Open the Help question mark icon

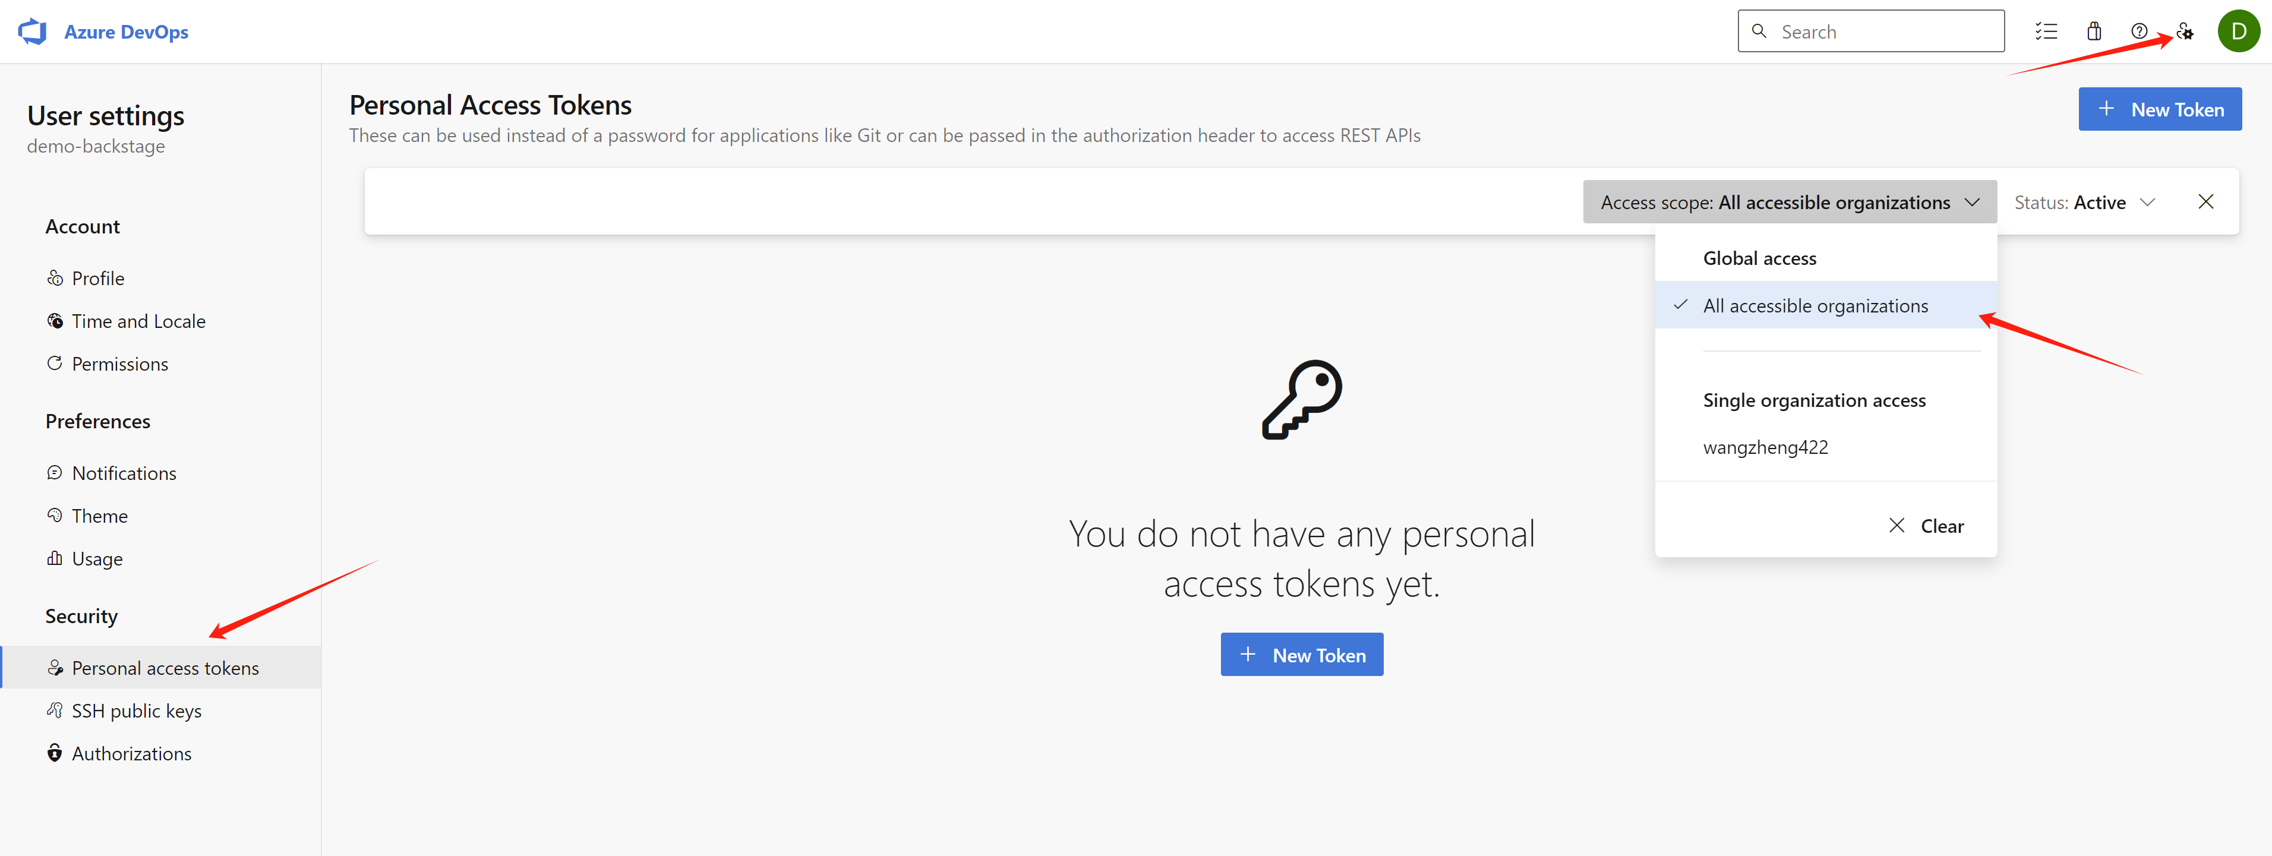2139,31
